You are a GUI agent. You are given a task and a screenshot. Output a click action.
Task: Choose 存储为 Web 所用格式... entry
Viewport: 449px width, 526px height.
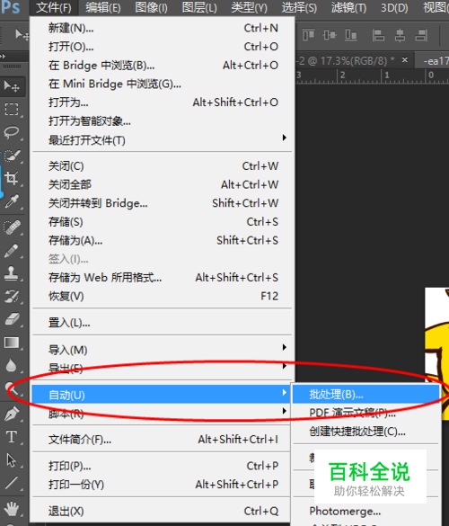163,278
